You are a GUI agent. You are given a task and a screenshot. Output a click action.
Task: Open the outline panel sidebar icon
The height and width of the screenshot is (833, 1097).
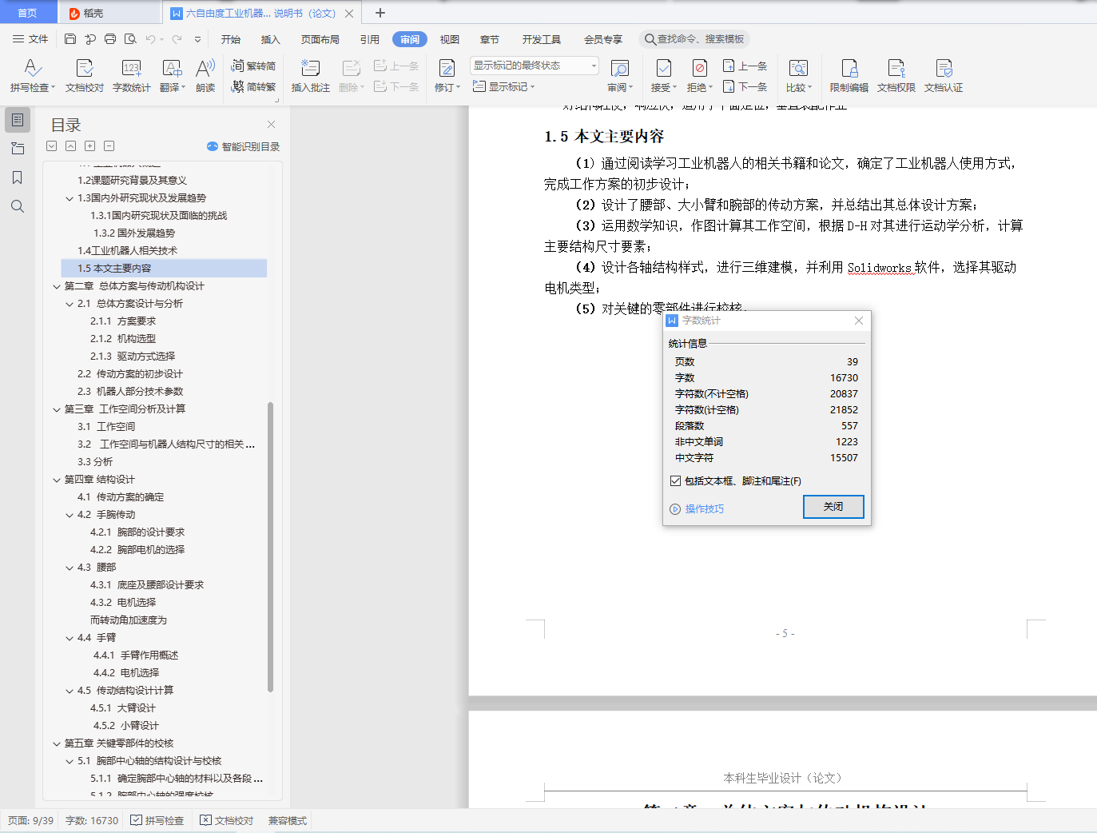[x=18, y=120]
